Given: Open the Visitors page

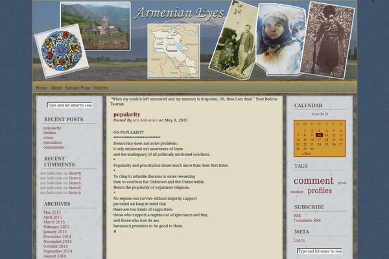Looking at the screenshot, I should click(x=100, y=88).
